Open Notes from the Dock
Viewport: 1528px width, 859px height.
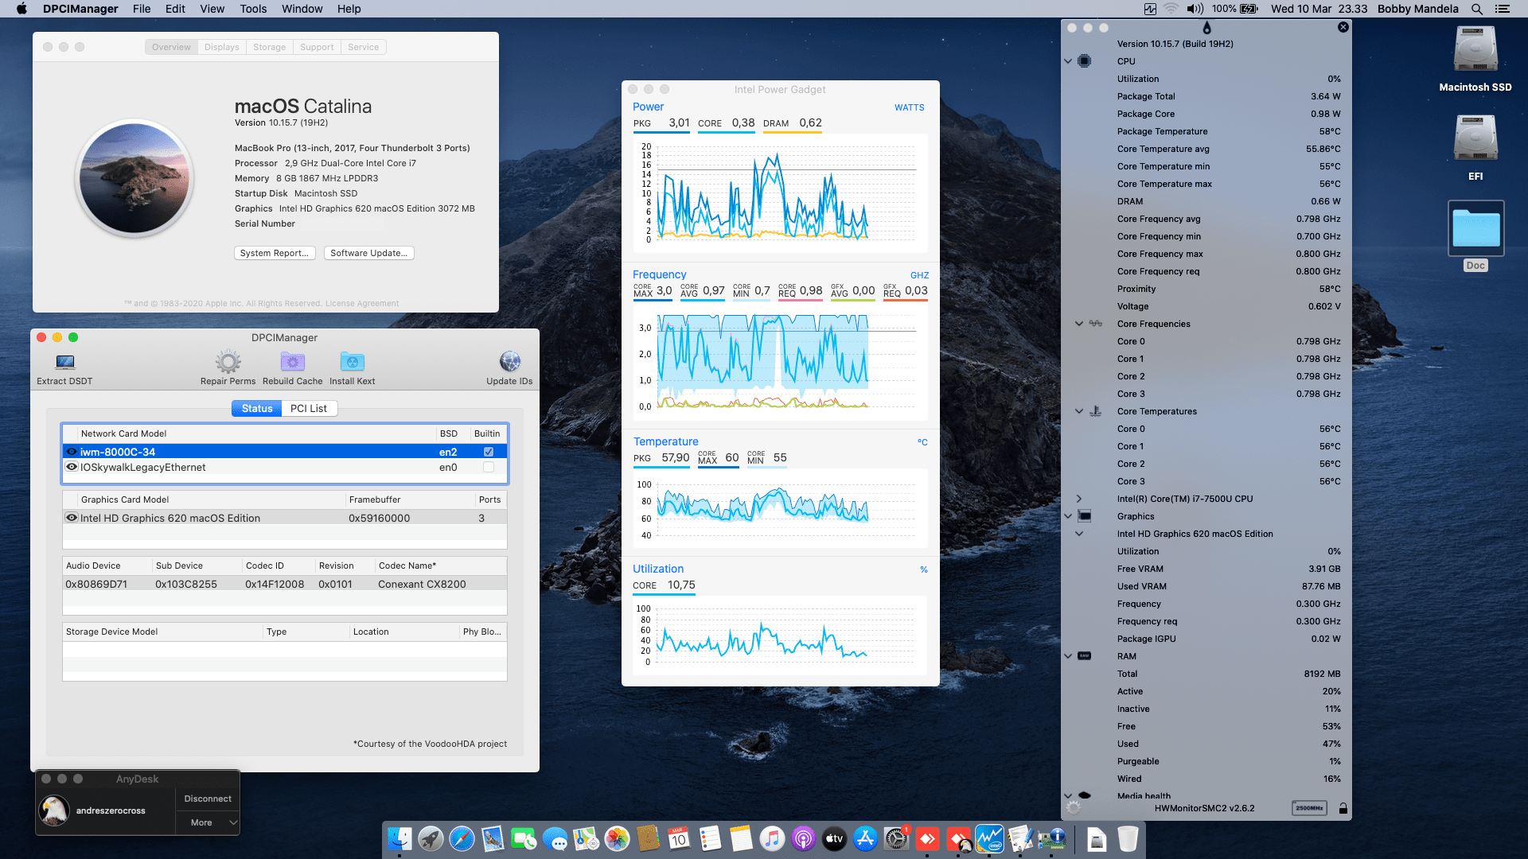(x=741, y=838)
